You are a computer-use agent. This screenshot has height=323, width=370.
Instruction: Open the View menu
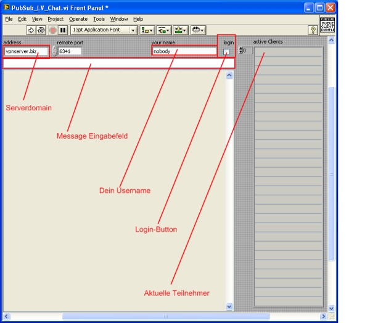click(37, 19)
